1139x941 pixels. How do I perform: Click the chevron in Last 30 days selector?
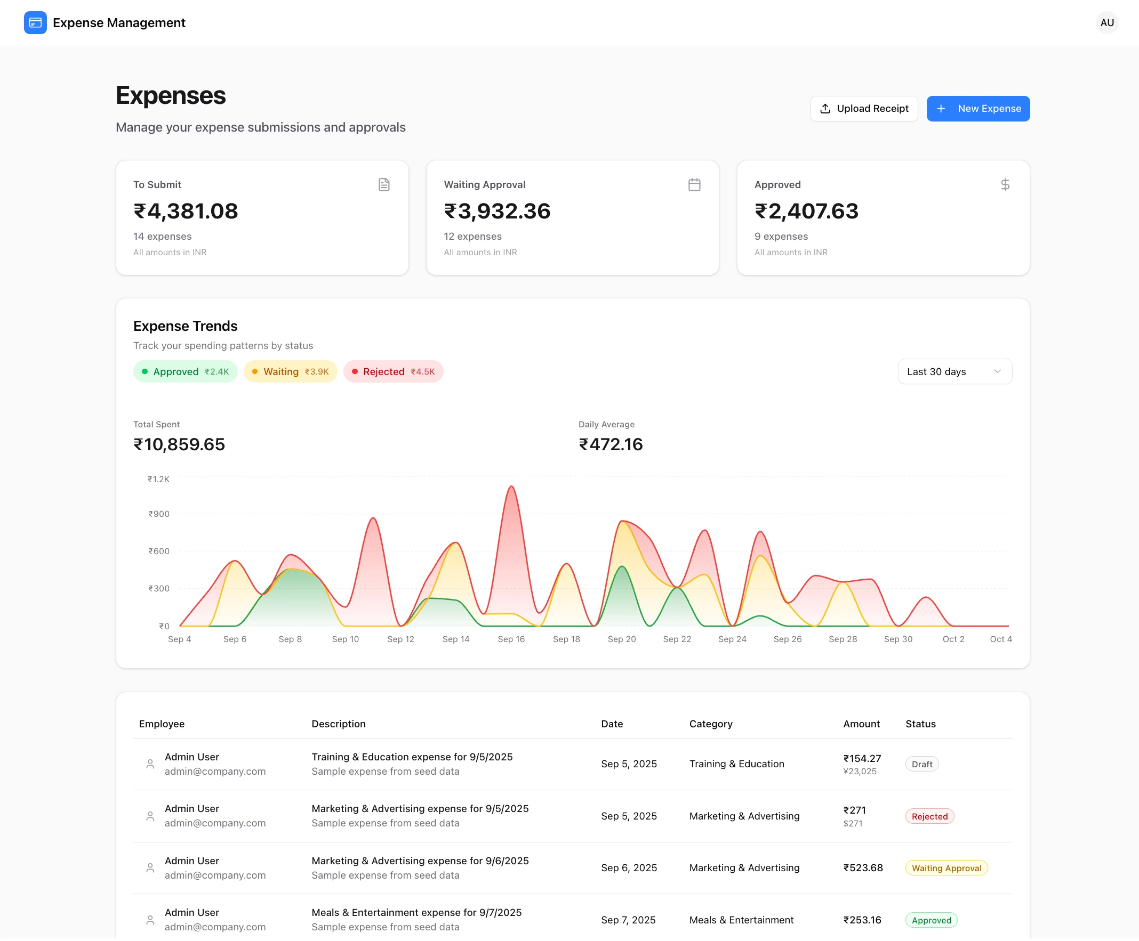997,372
